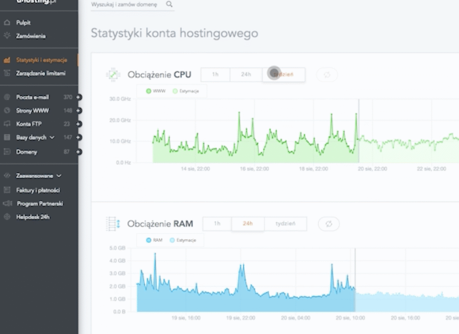
Task: Open Faktury i płatności page
Action: [x=38, y=190]
